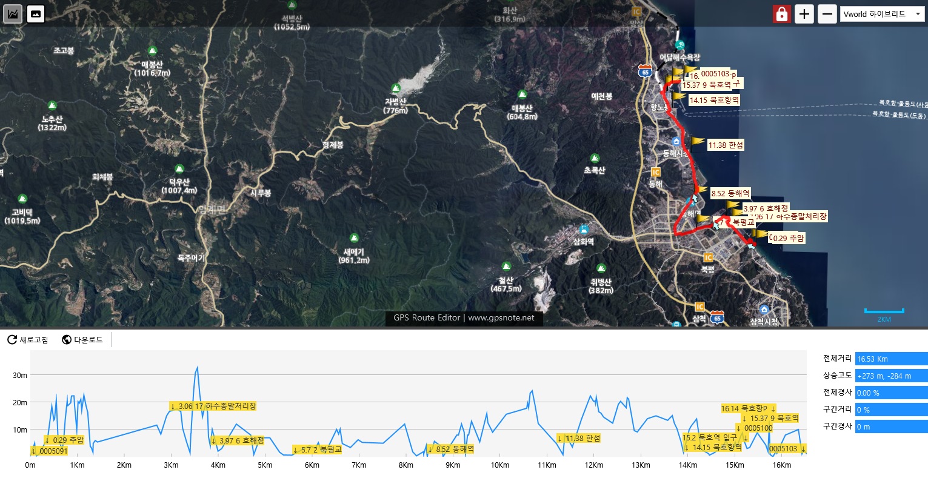
Task: Click the 초록산 mountain icon
Action: pos(595,158)
